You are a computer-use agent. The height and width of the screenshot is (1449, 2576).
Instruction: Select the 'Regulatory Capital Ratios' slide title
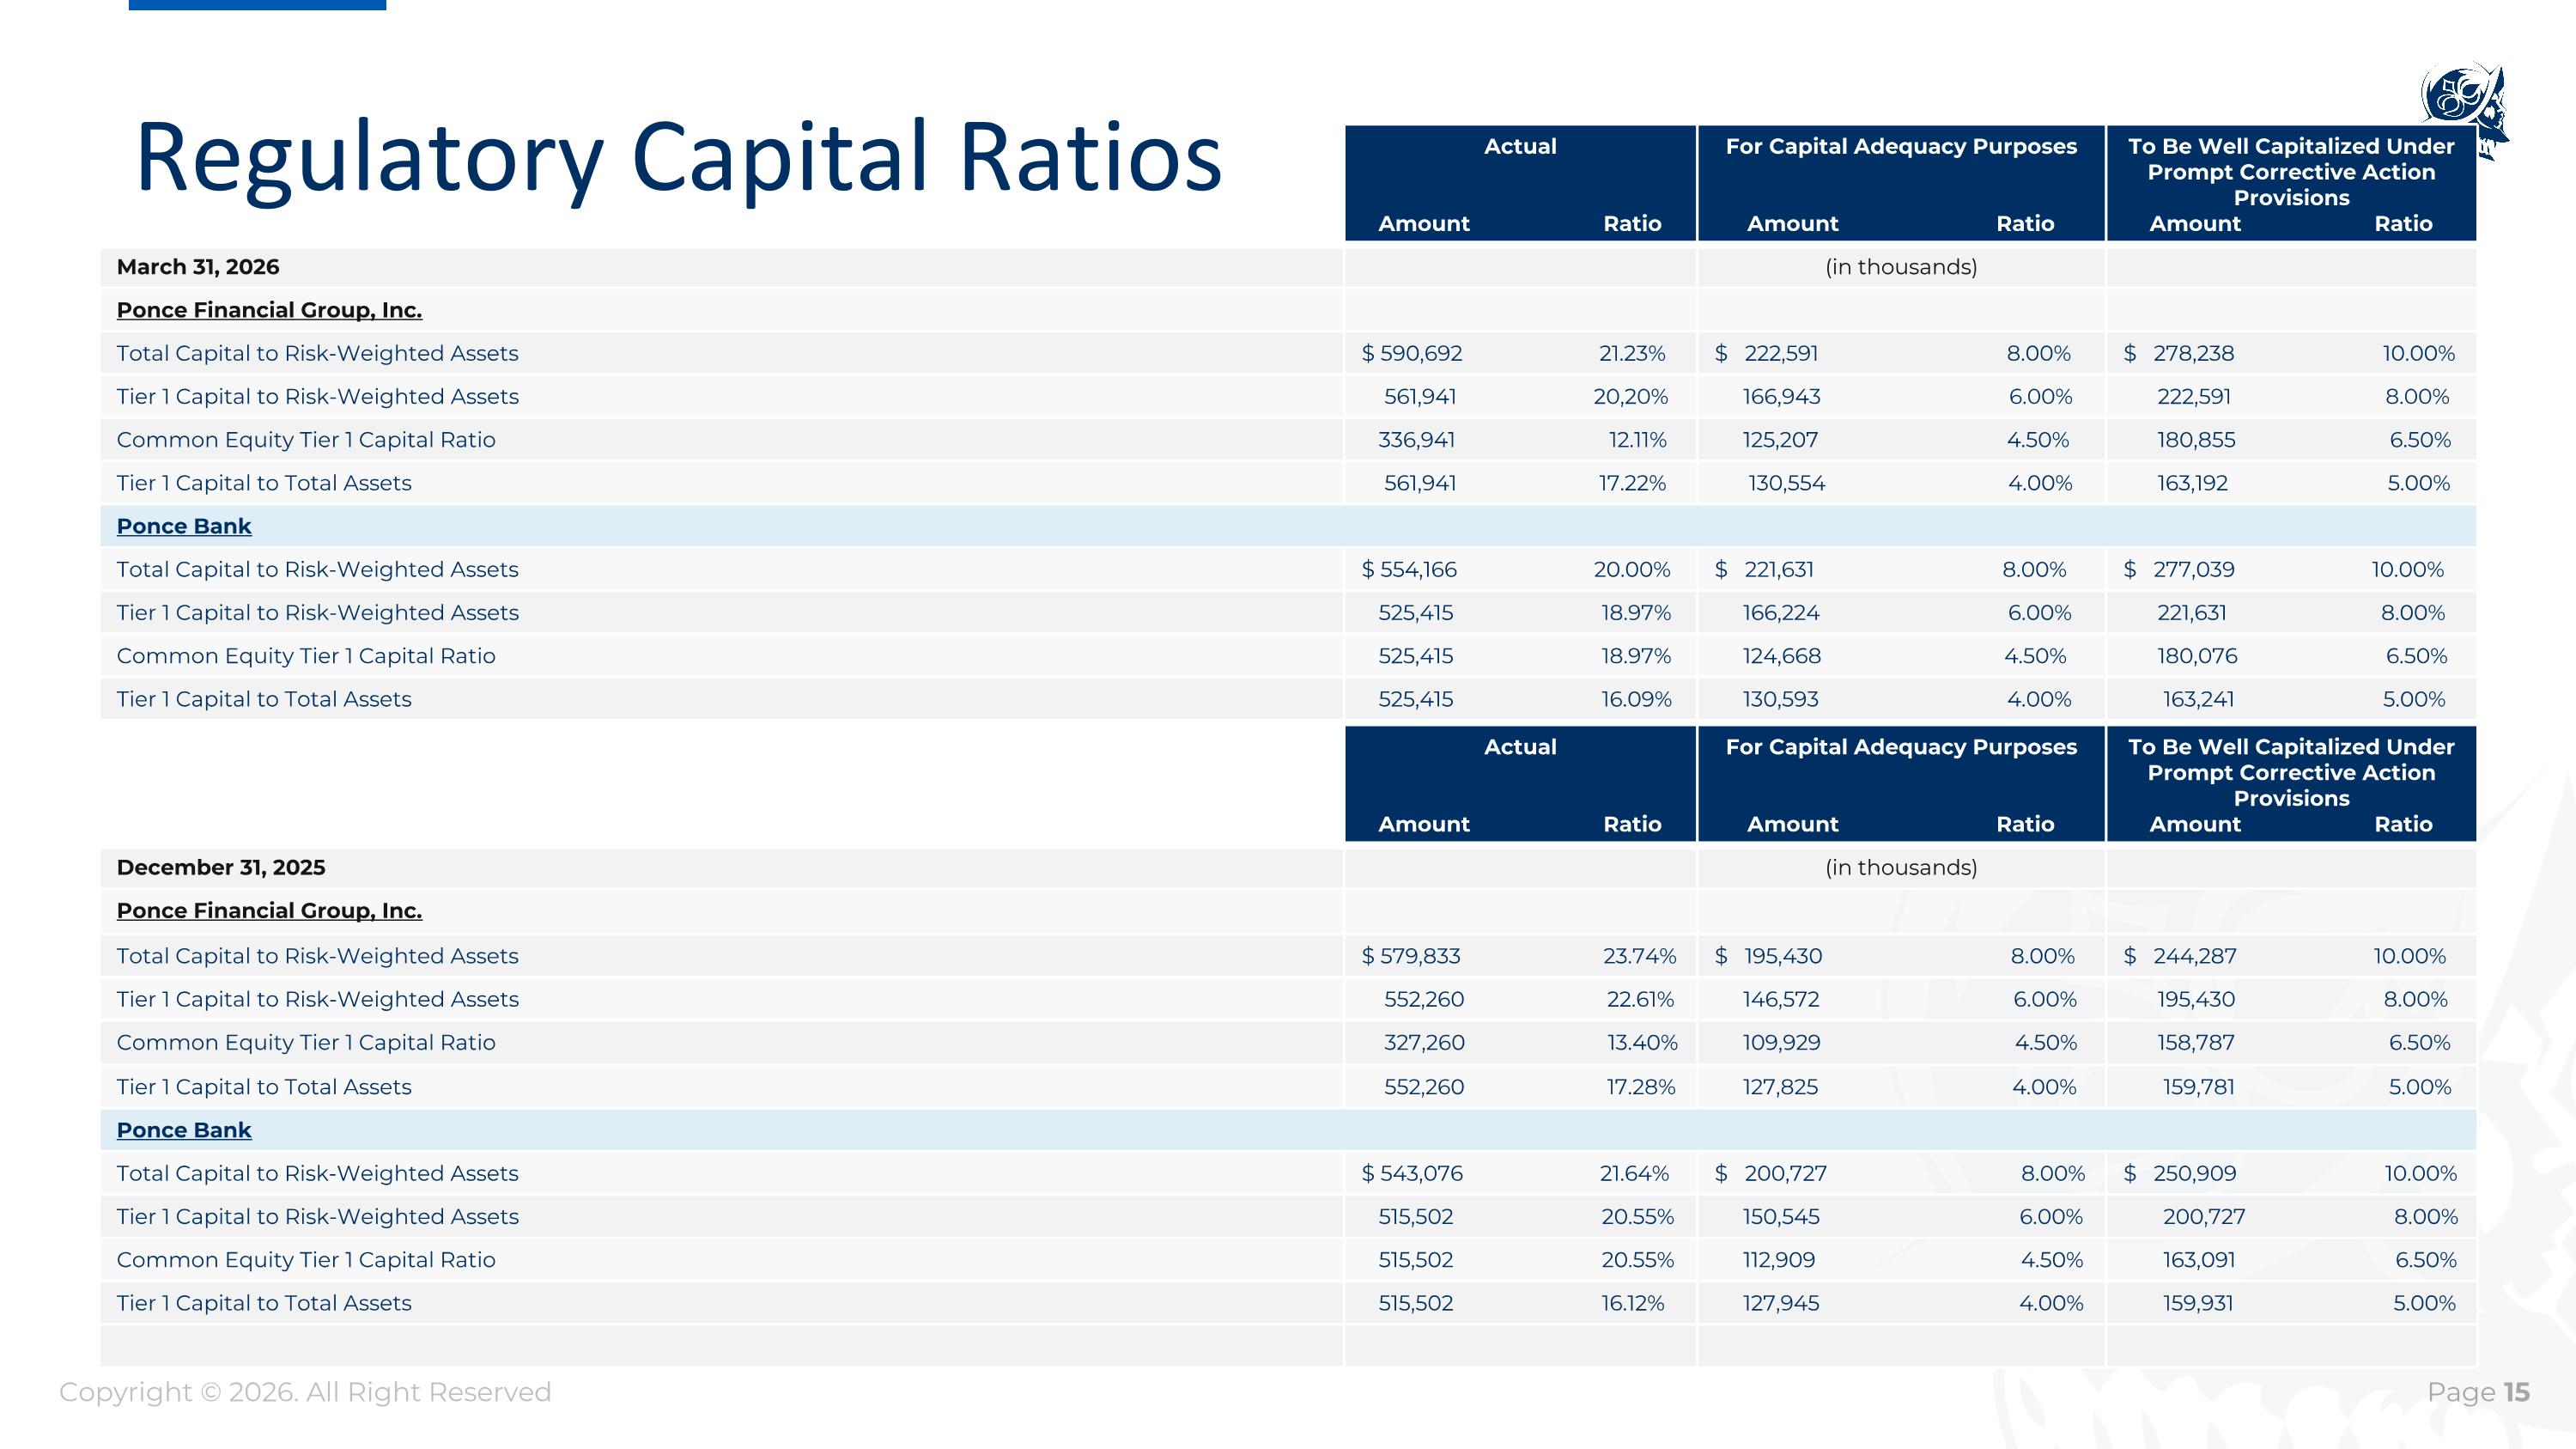(x=679, y=158)
